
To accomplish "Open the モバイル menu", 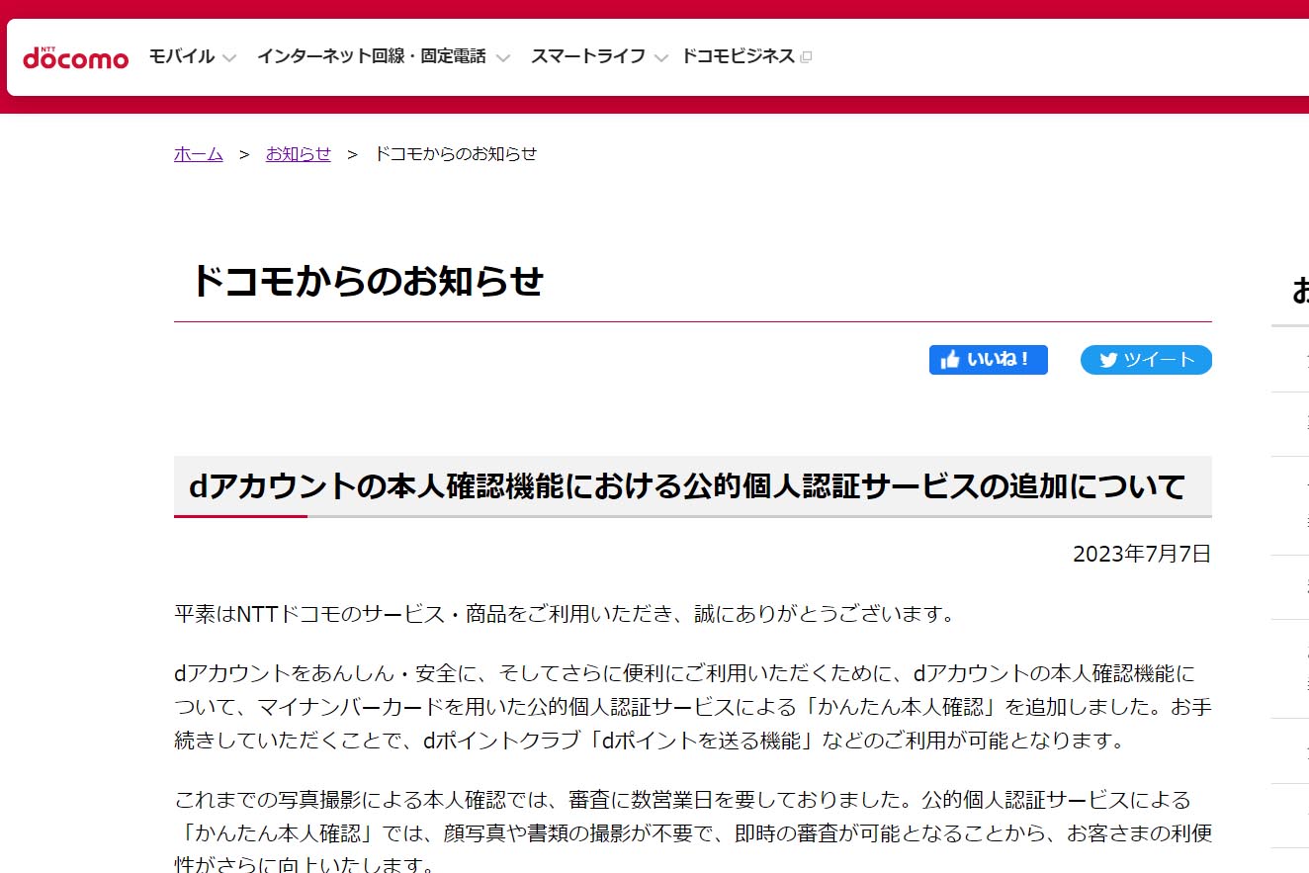I will (x=181, y=56).
